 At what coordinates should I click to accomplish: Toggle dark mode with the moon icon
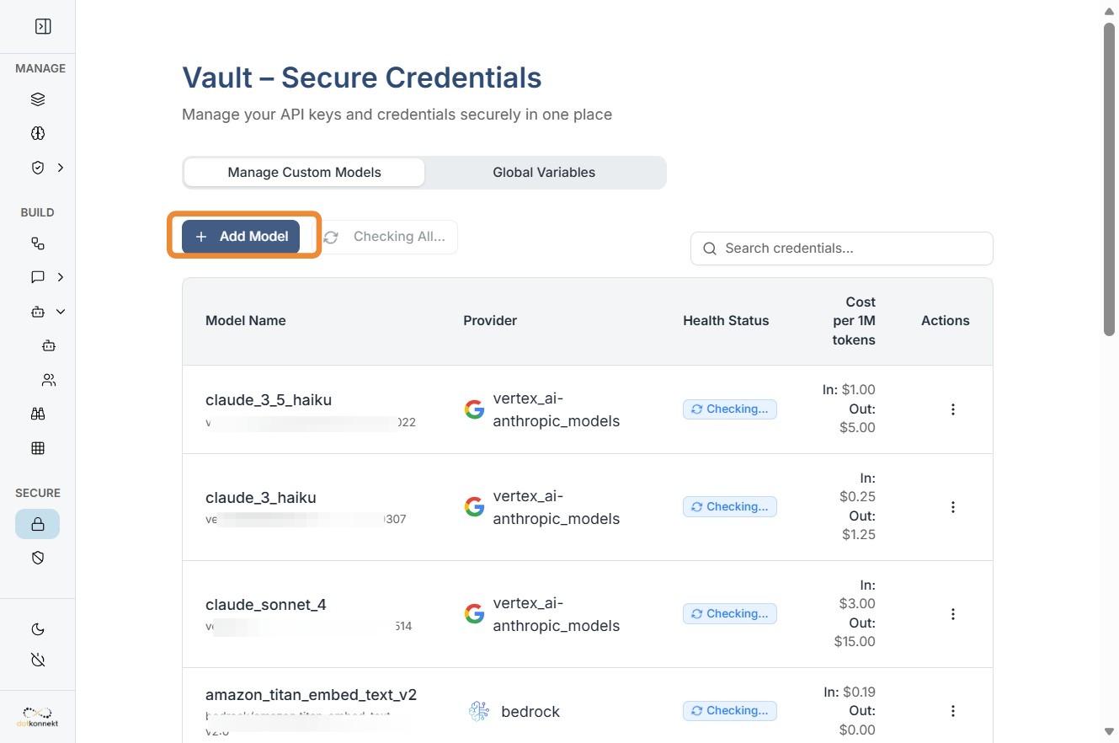[38, 629]
